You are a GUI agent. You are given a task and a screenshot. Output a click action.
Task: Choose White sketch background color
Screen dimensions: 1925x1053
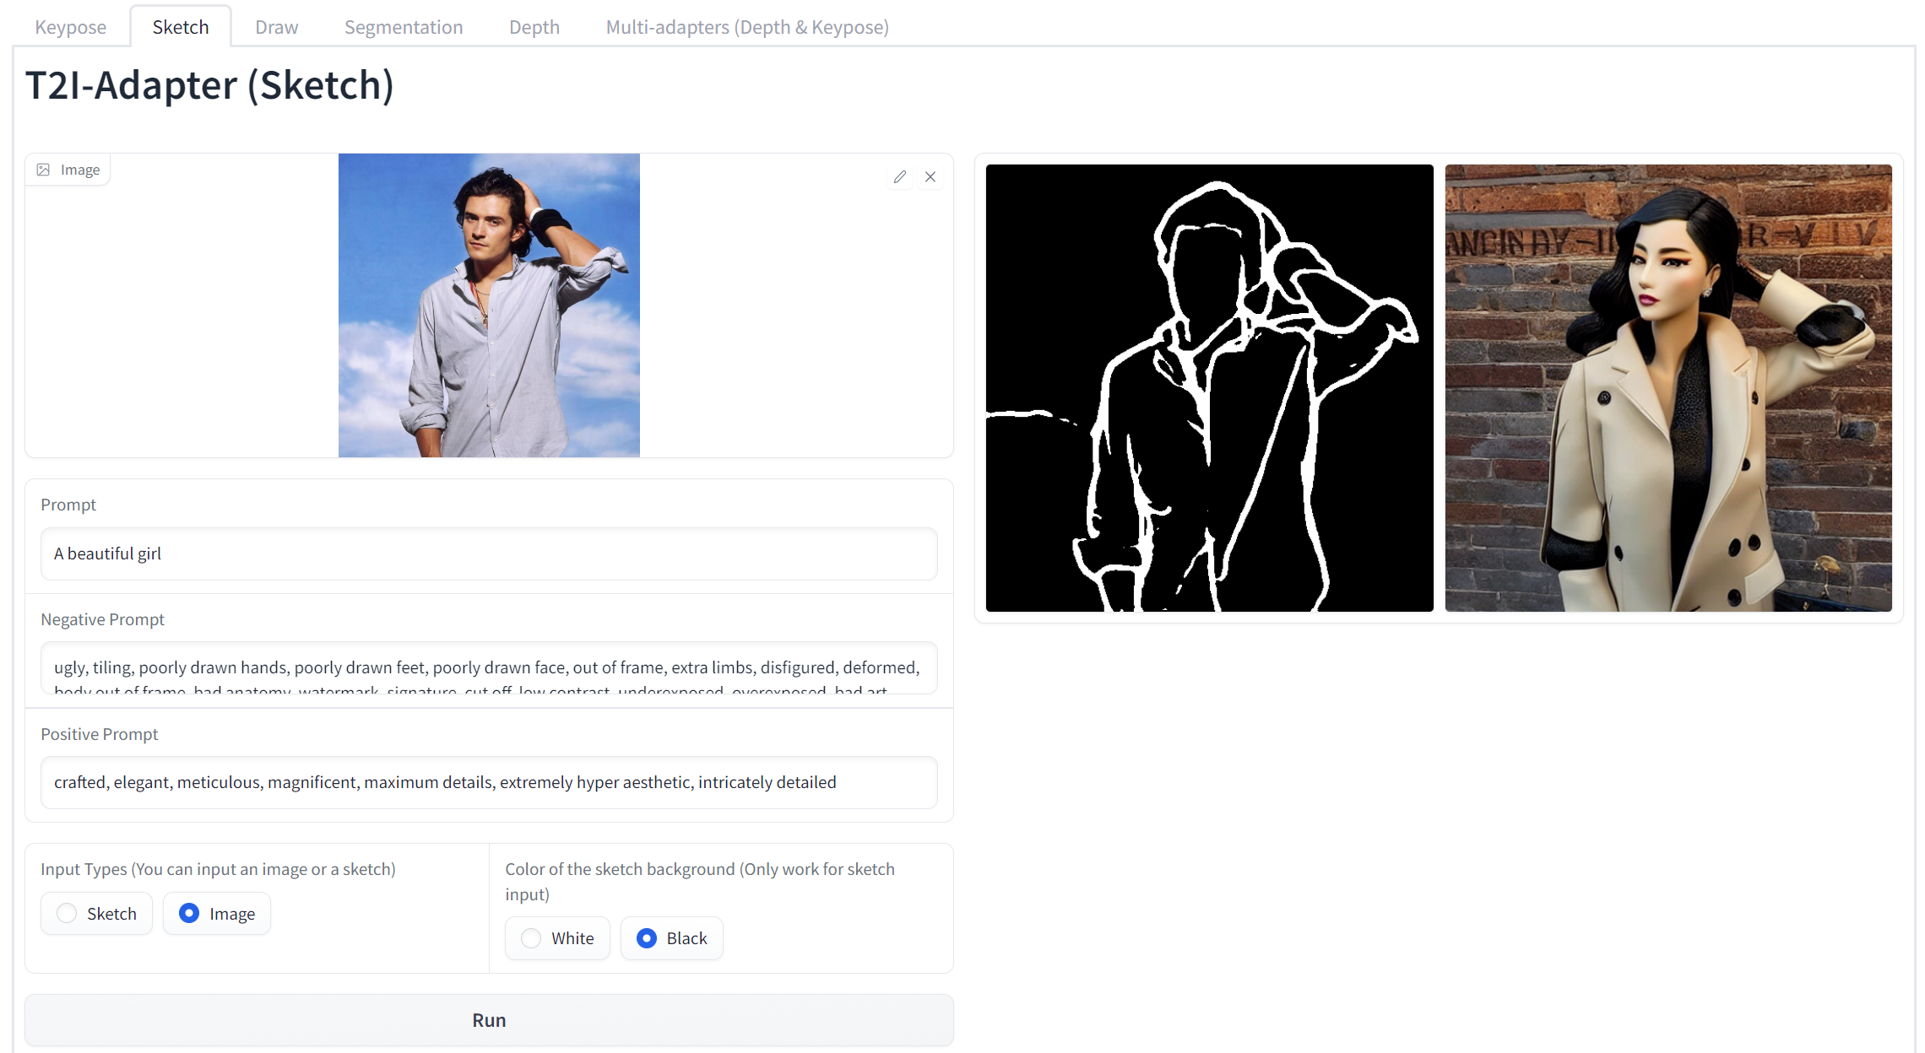[x=531, y=937]
